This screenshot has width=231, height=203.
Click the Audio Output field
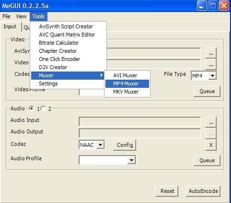(x=140, y=133)
